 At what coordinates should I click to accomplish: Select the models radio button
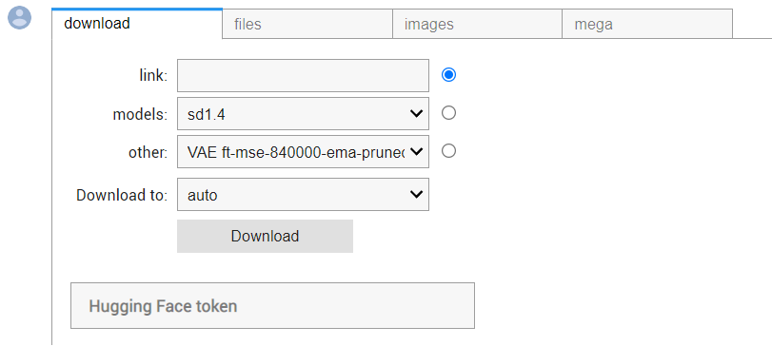pos(448,113)
